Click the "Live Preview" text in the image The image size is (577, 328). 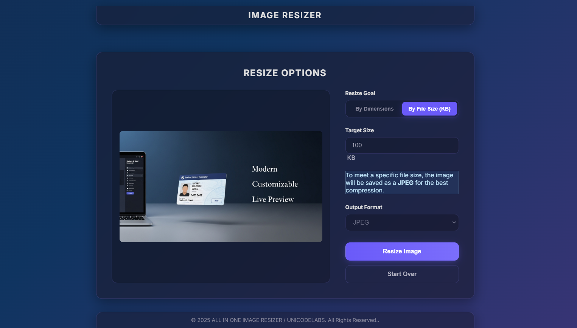tap(273, 199)
